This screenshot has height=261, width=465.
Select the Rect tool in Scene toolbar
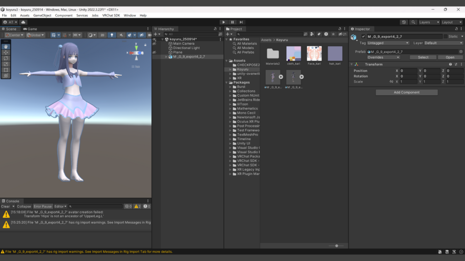pos(6,70)
